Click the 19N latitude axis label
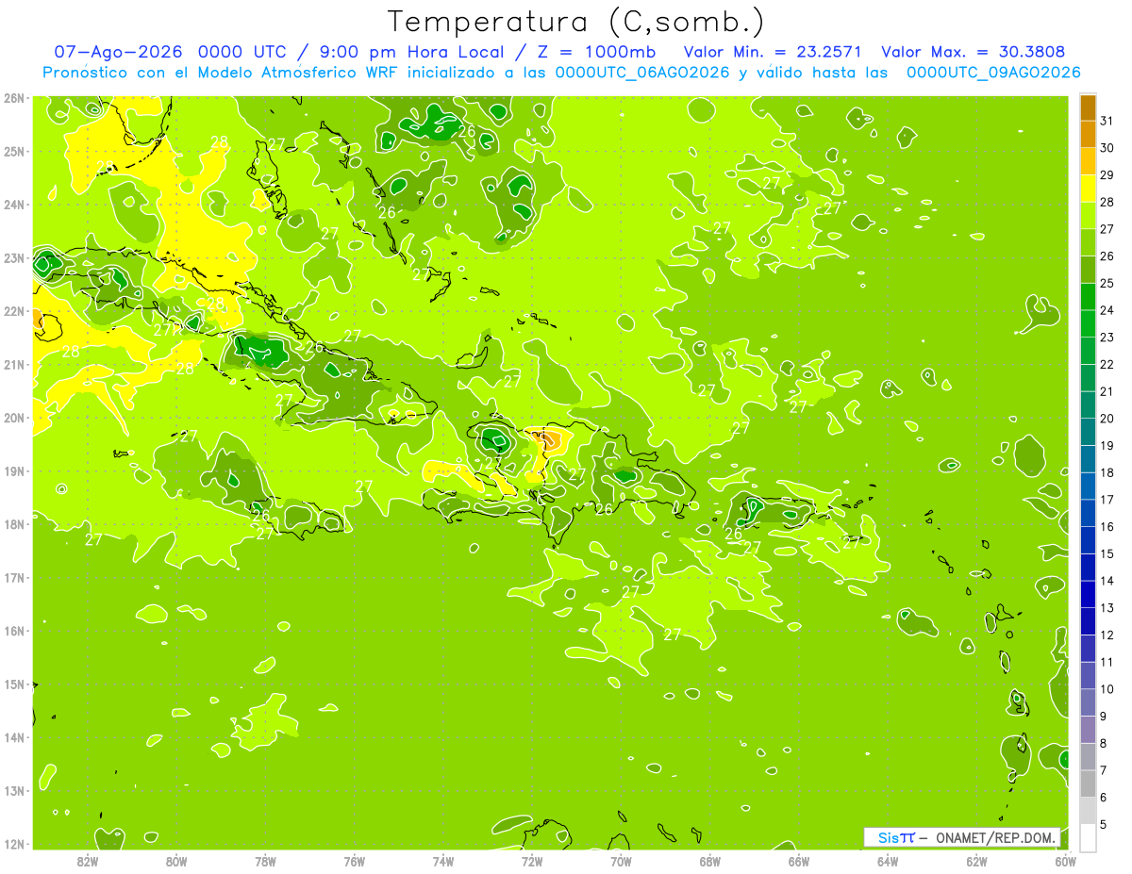The width and height of the screenshot is (1132, 874). [x=14, y=470]
